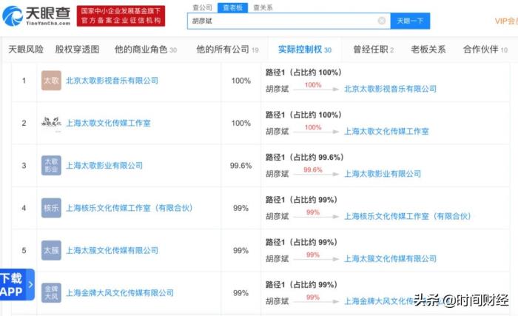The image size is (518, 316).
Task: Switch to the 查关系 search tab
Action: click(262, 7)
